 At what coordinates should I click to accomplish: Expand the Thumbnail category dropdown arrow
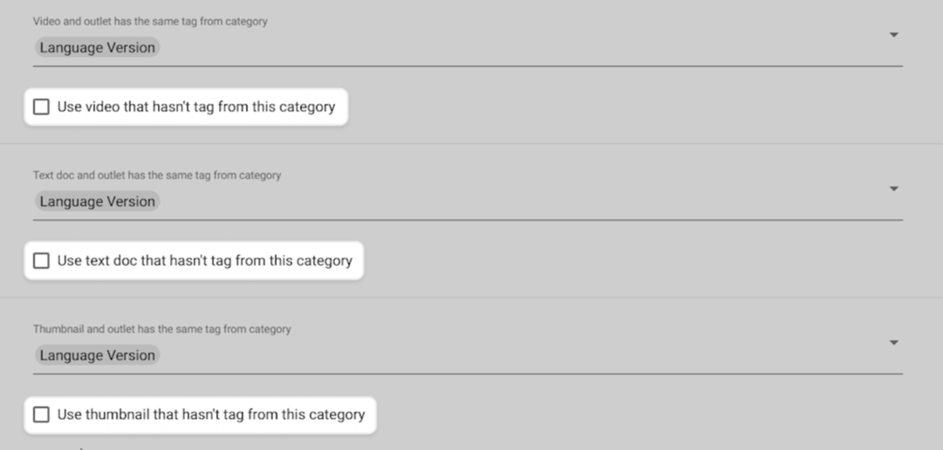[893, 343]
